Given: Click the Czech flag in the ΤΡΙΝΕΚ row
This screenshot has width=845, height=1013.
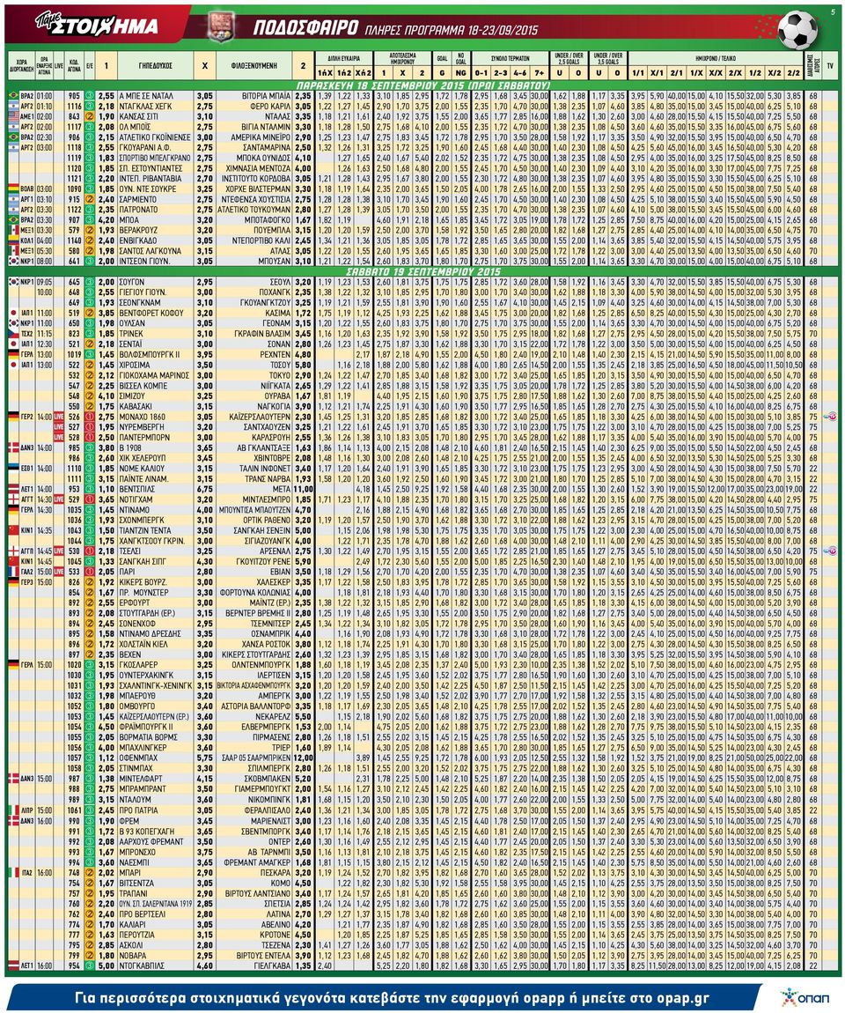Looking at the screenshot, I should [13, 334].
